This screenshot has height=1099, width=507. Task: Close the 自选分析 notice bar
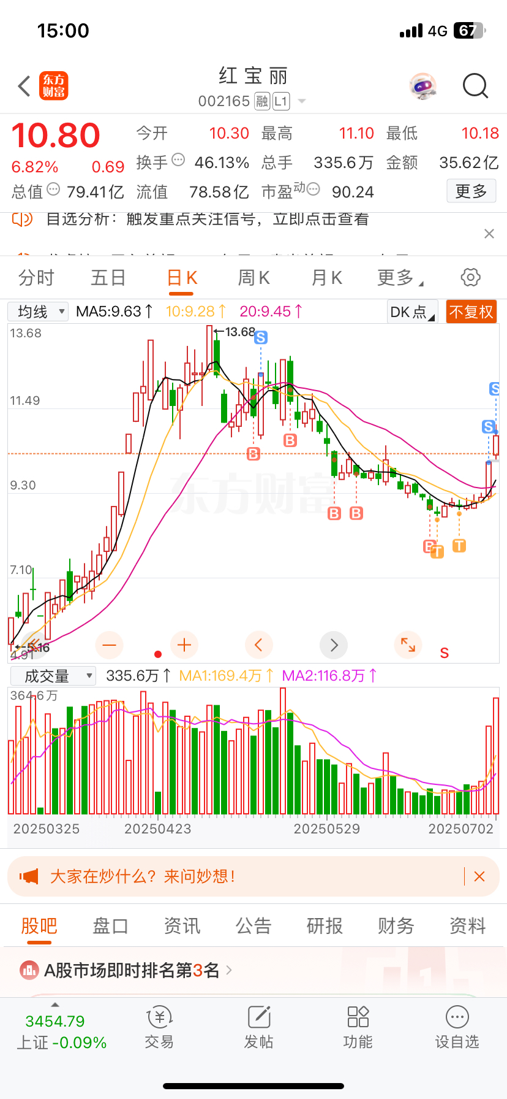click(489, 234)
